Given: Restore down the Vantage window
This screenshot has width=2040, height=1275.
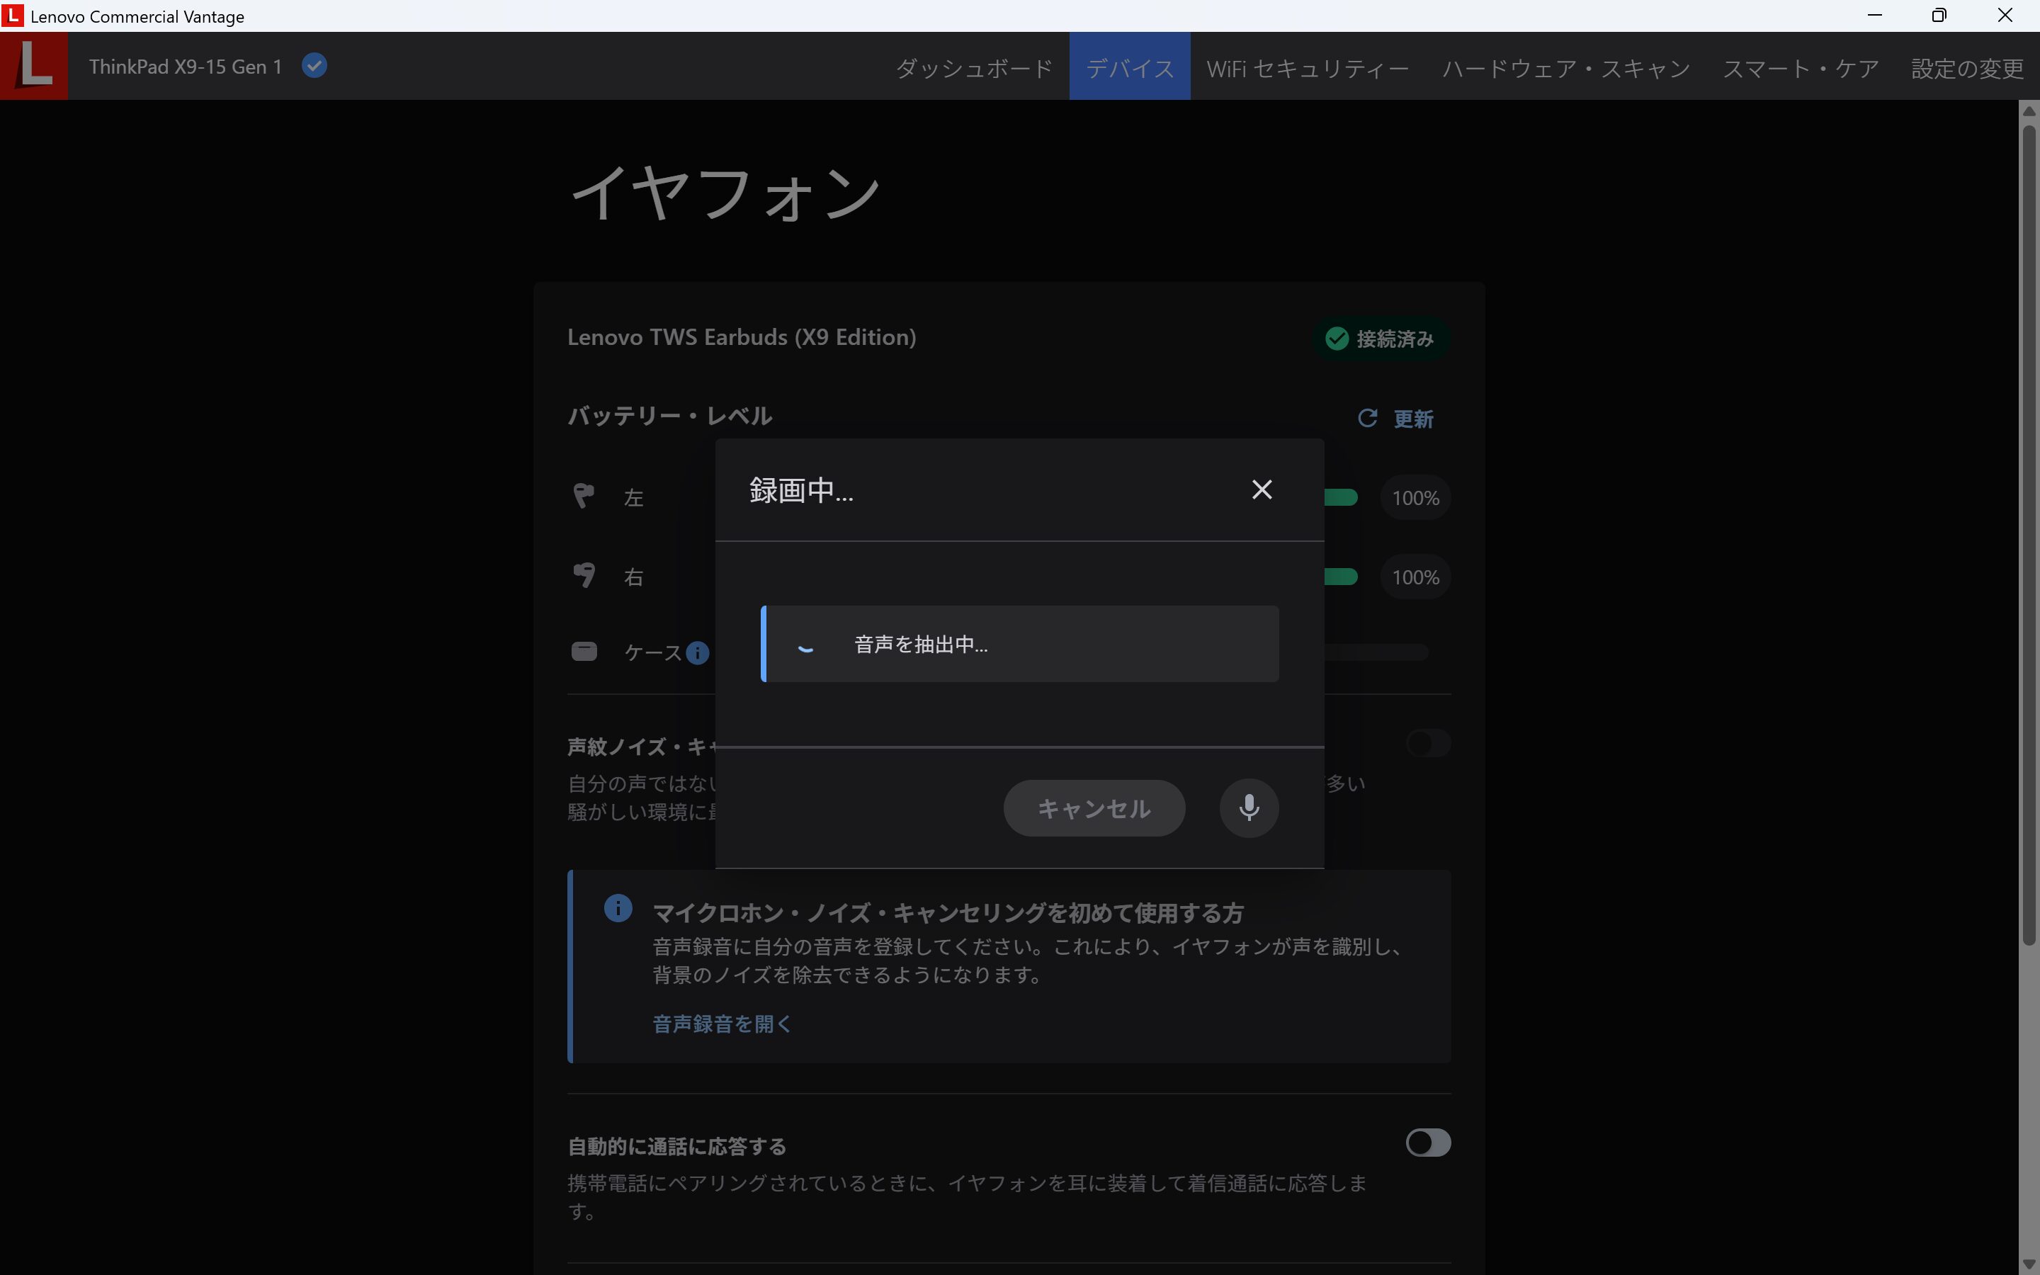Looking at the screenshot, I should click(1939, 15).
